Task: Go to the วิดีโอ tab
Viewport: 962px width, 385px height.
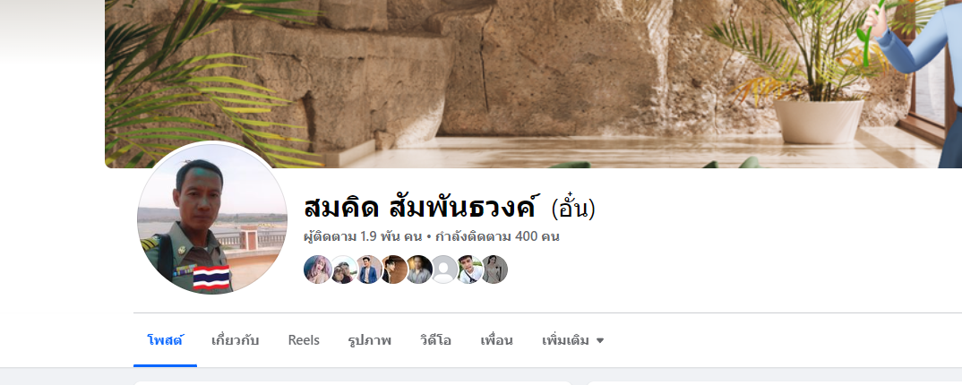Action: [x=435, y=340]
